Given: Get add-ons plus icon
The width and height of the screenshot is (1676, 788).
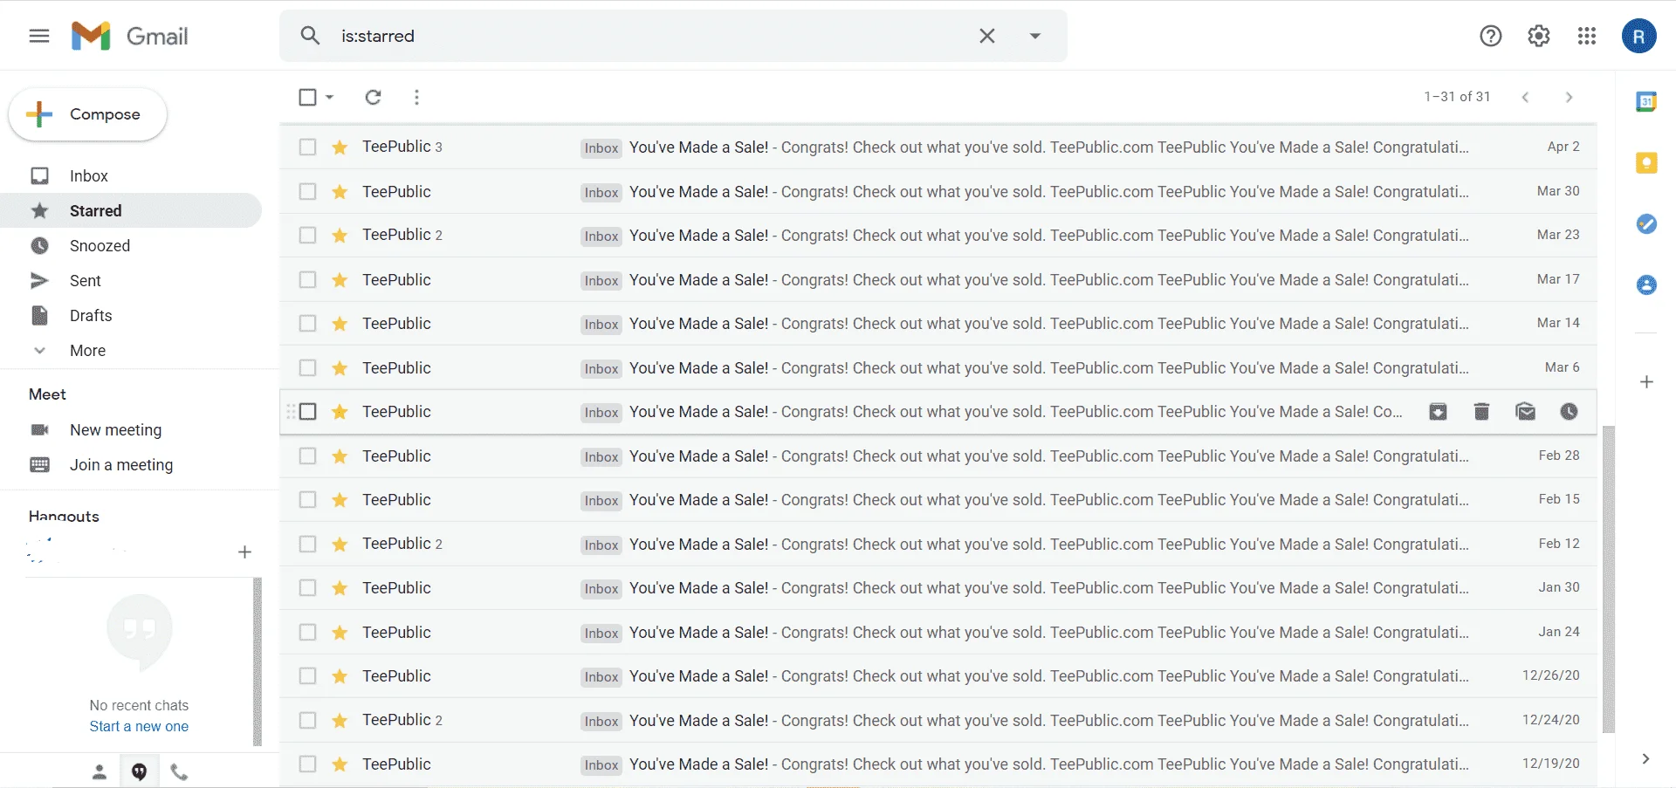Looking at the screenshot, I should [1646, 382].
